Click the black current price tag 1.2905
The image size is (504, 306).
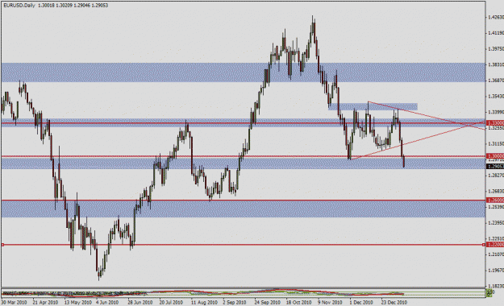pyautogui.click(x=496, y=167)
